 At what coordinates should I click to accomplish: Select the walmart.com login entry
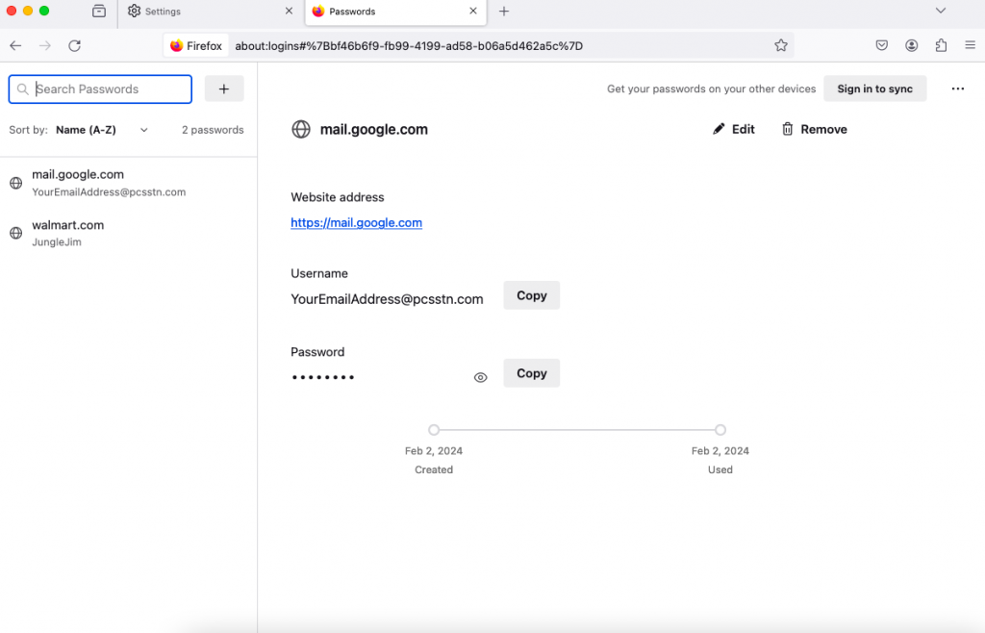coord(128,233)
